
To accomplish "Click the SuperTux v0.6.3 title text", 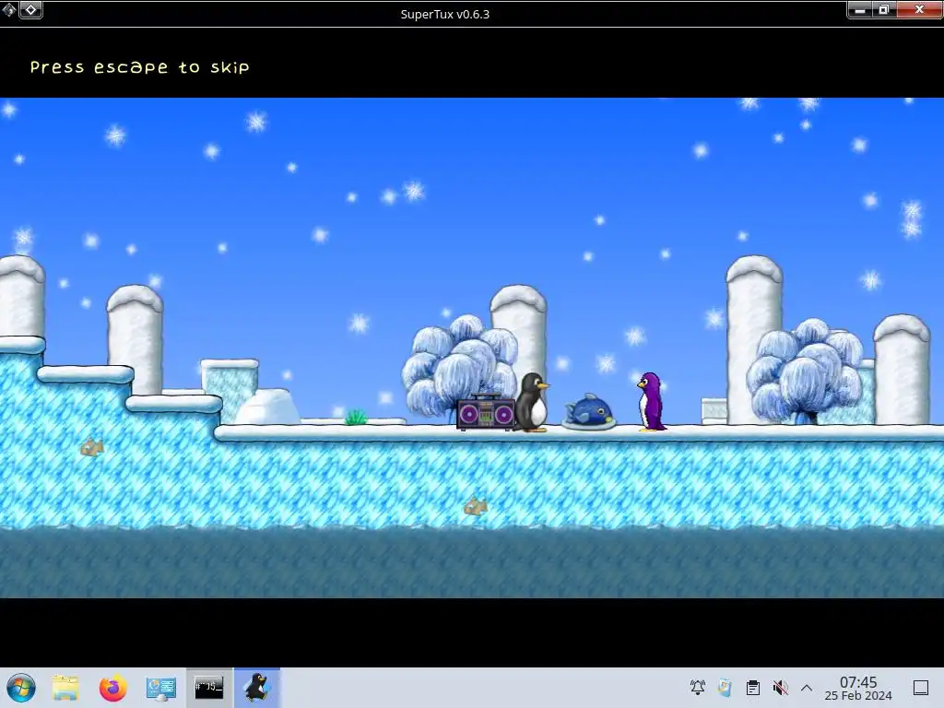I will coord(445,15).
